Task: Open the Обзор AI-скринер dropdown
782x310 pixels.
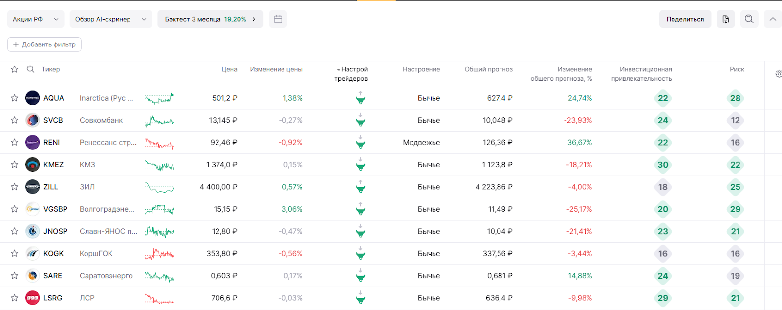Action: click(x=111, y=19)
